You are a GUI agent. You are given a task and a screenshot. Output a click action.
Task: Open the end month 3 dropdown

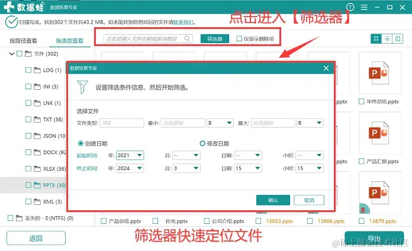tap(186, 168)
